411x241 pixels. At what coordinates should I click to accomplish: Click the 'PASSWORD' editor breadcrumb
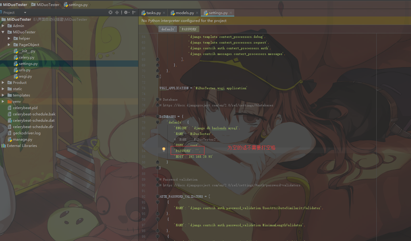[x=189, y=29]
